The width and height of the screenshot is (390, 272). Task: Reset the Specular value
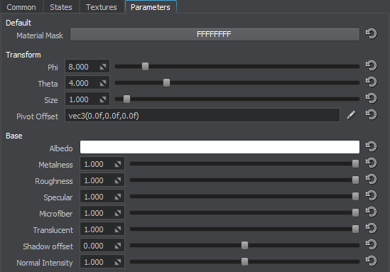371,196
